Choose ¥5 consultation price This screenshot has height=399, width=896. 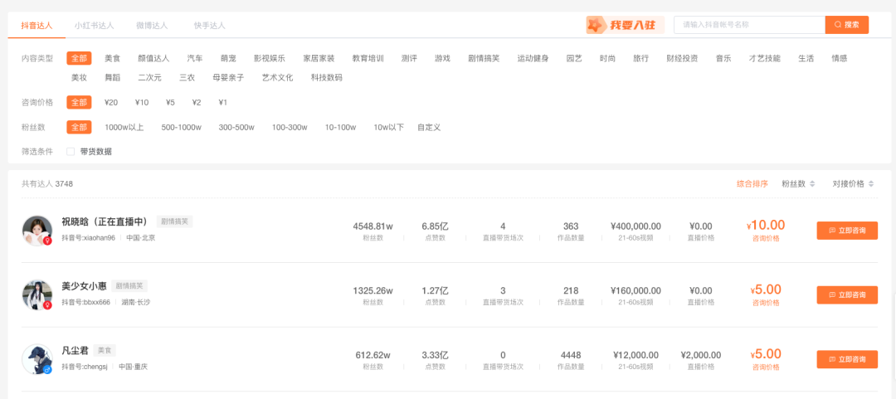[x=170, y=102]
